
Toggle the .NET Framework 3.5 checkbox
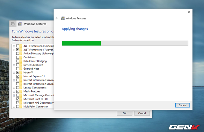pyautogui.click(x=18, y=46)
